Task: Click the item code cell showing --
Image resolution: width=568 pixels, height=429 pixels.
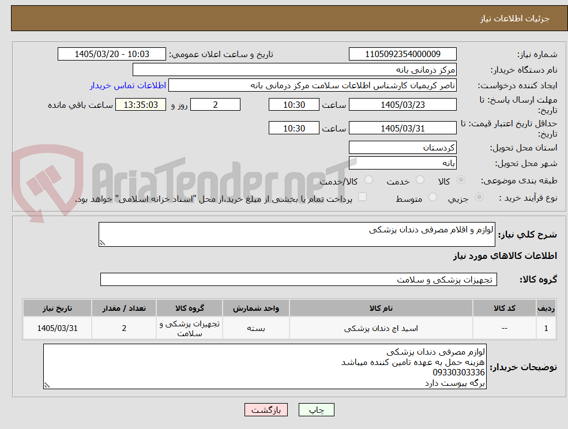Action: [x=504, y=328]
